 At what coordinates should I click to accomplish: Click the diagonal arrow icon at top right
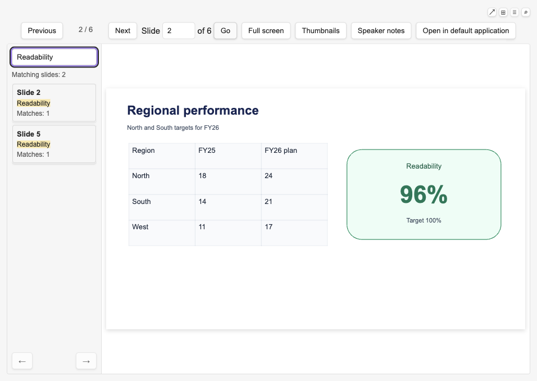point(492,12)
